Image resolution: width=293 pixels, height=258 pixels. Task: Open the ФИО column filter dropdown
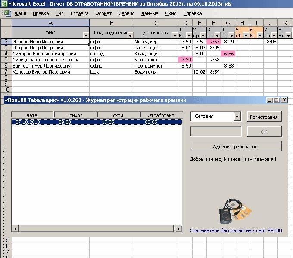pos(86,35)
